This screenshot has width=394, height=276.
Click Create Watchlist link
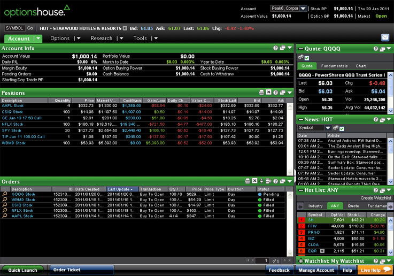click(x=376, y=198)
